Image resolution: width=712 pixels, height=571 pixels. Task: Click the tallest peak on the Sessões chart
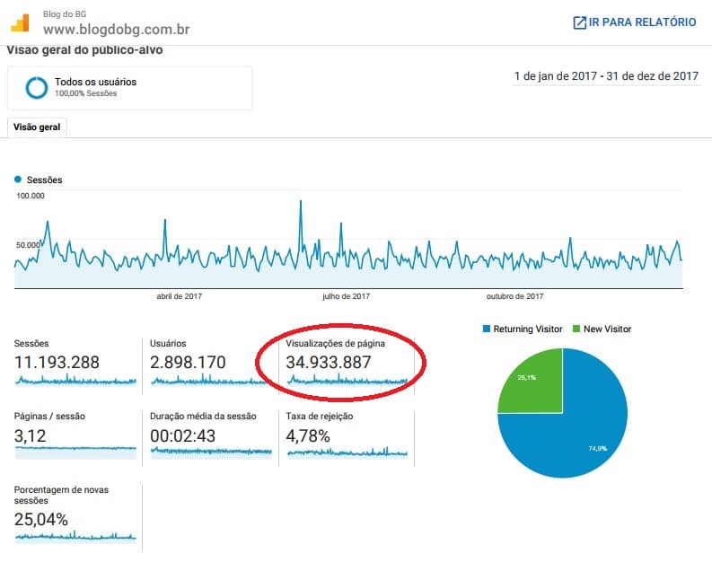coord(300,202)
